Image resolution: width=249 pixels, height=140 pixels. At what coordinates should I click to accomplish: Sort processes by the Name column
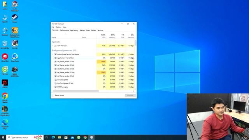[66, 36]
